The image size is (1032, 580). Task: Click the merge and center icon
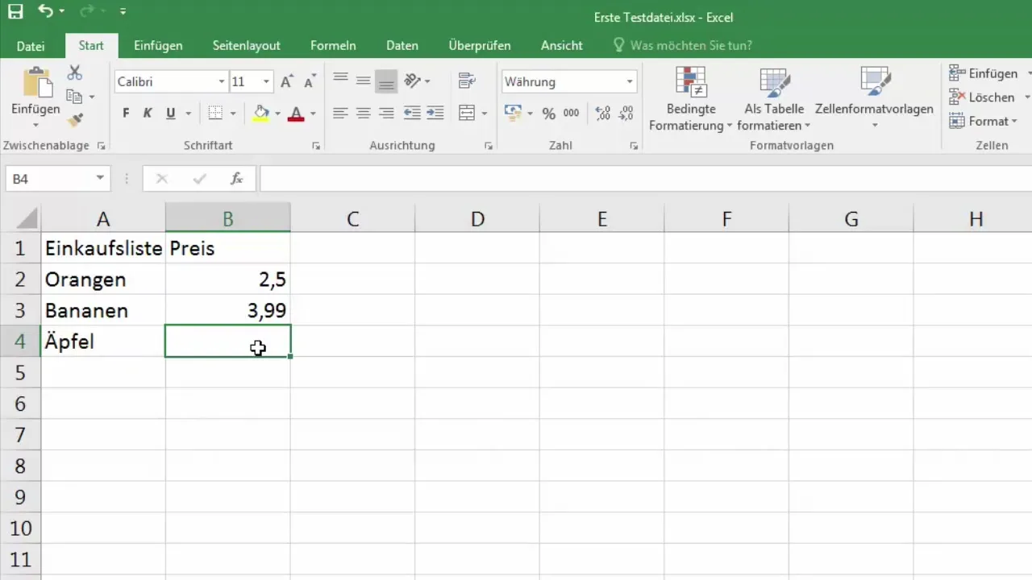coord(467,113)
